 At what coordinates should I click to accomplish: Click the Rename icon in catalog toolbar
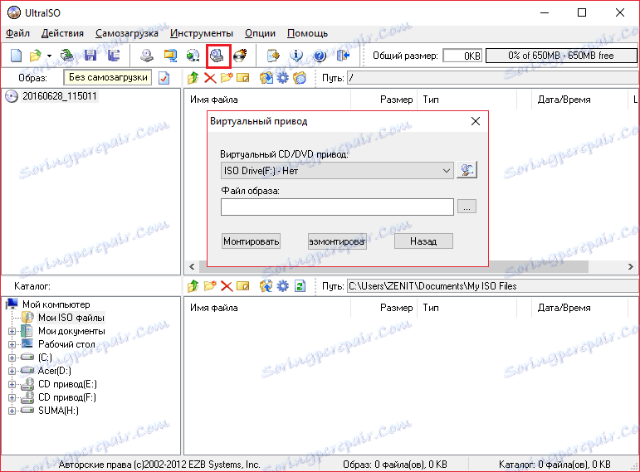pos(243,286)
